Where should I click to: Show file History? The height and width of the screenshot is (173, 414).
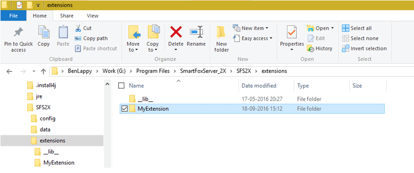pos(320,48)
